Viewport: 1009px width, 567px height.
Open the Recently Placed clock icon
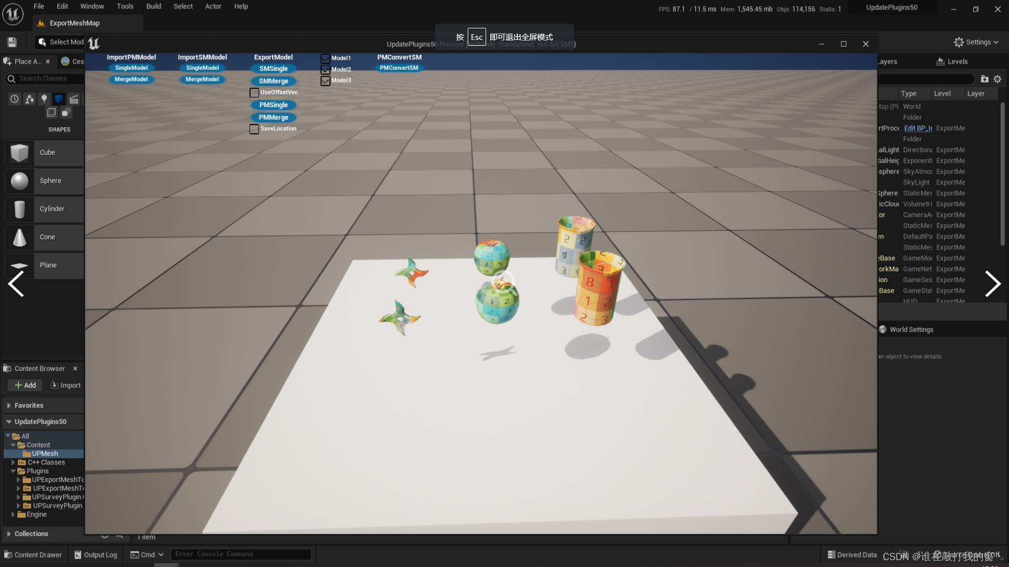14,99
